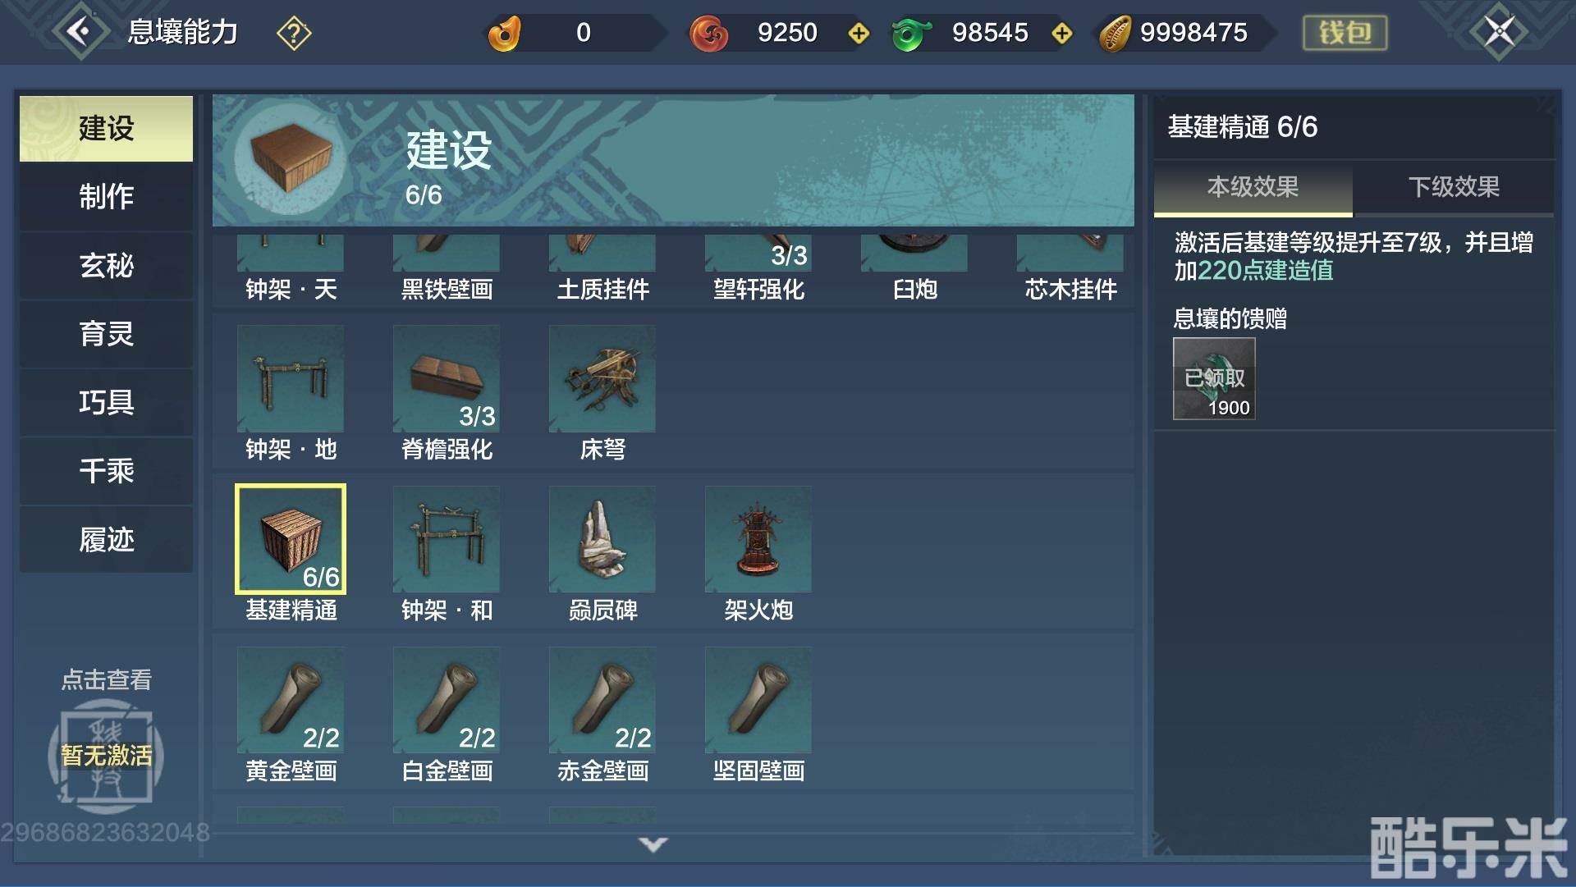Open the 玄秘 category
Screen dimensions: 1576x887
click(x=107, y=266)
